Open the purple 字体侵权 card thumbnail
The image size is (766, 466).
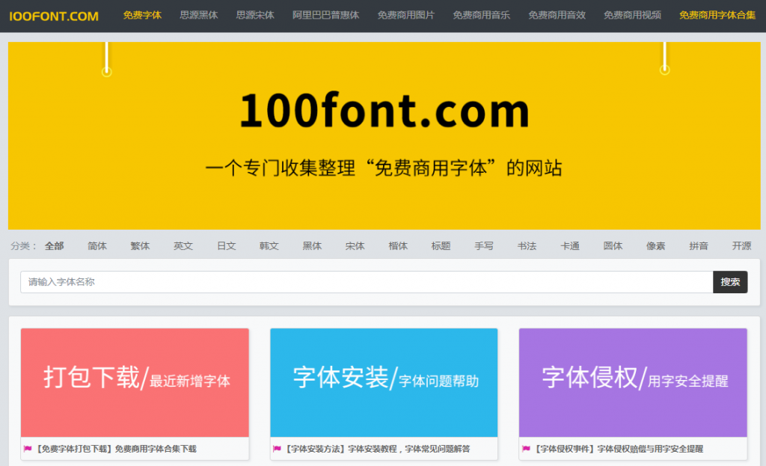(x=633, y=382)
